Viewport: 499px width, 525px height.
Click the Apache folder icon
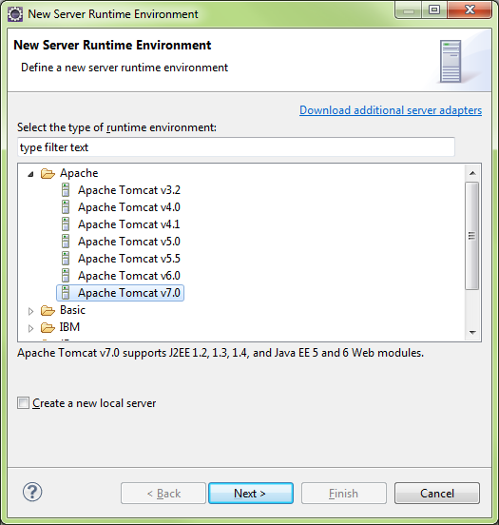click(48, 173)
